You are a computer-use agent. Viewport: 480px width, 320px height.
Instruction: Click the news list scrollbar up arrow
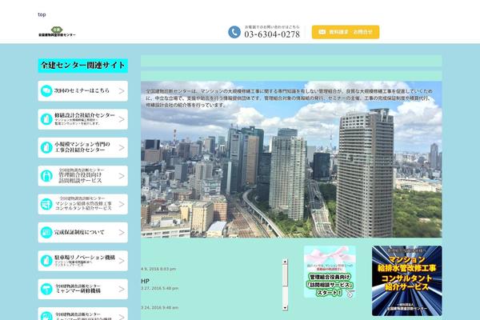click(x=285, y=262)
